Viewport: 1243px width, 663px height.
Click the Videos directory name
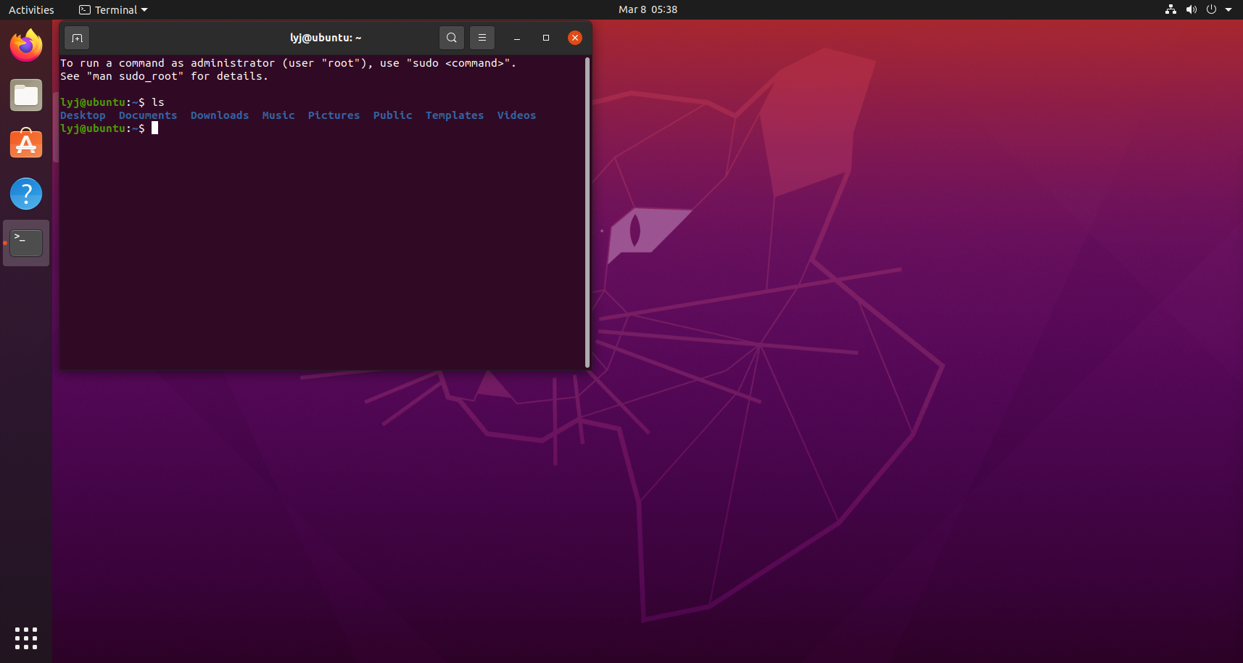[x=516, y=115]
